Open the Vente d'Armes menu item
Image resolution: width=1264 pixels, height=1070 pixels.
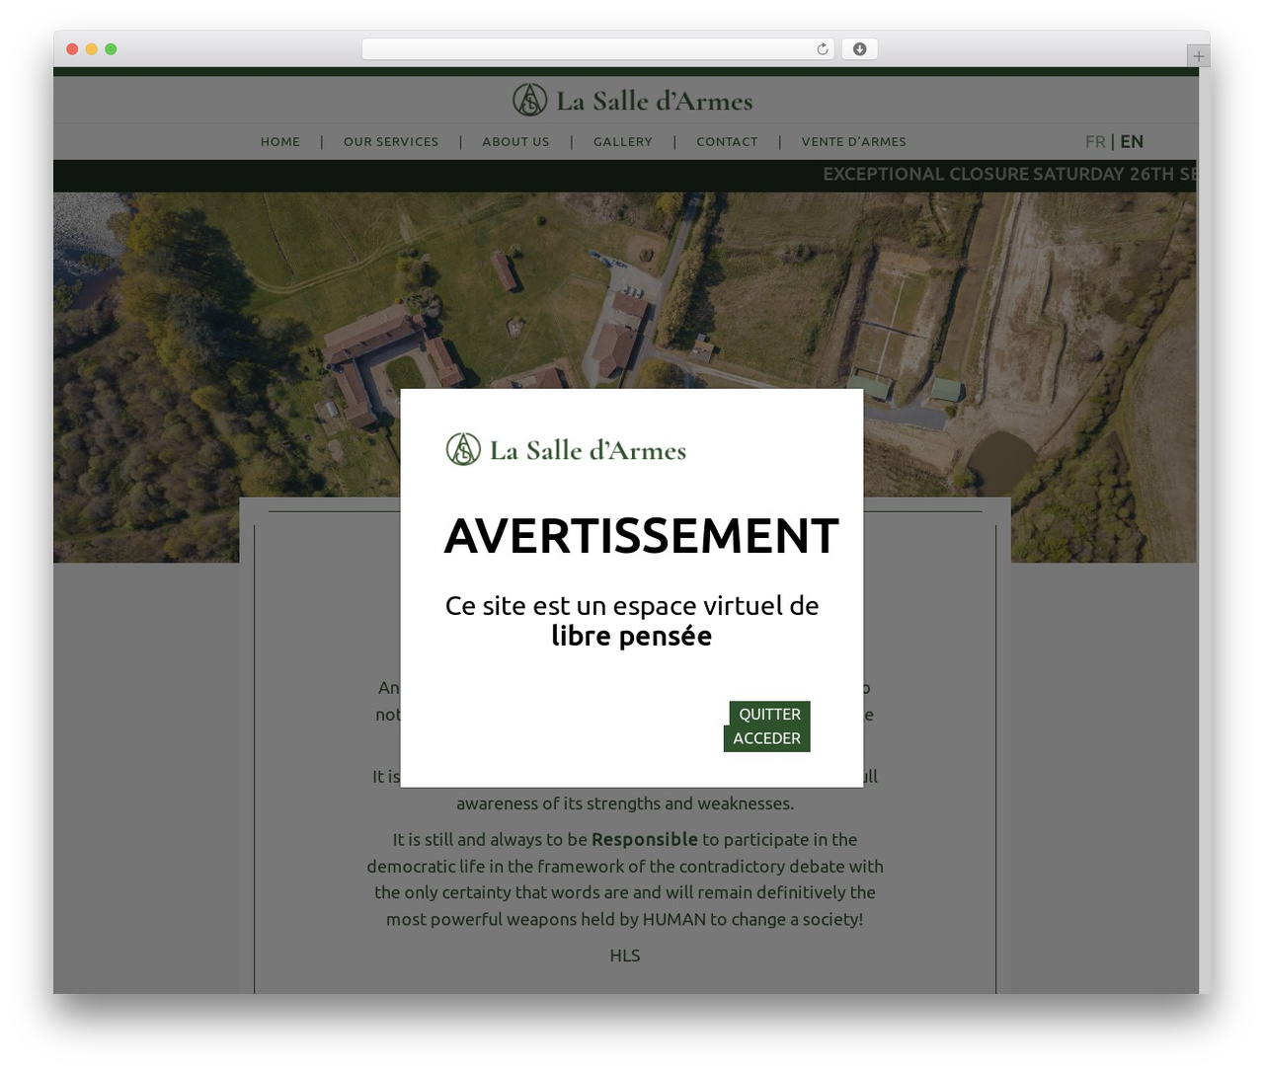[x=854, y=142]
